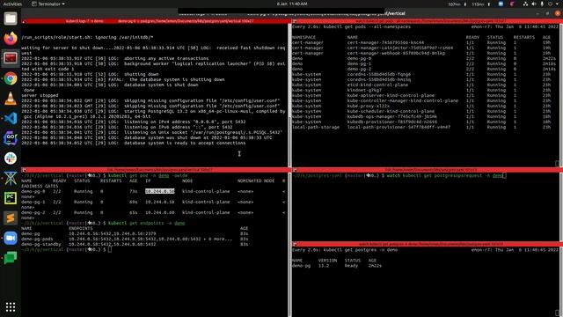Open PyCharm from the dock
The width and height of the screenshot is (563, 317).
(x=11, y=198)
